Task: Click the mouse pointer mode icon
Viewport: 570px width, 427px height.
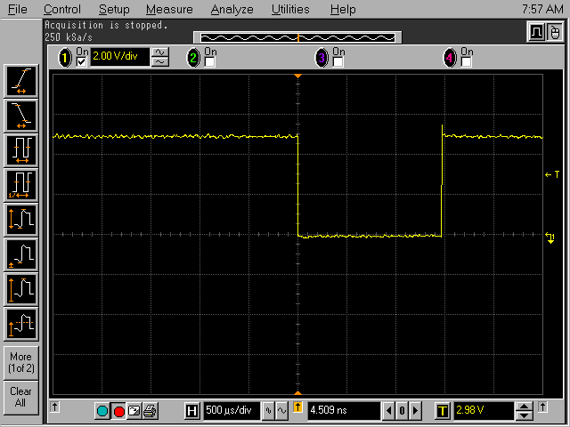Action: coord(555,32)
